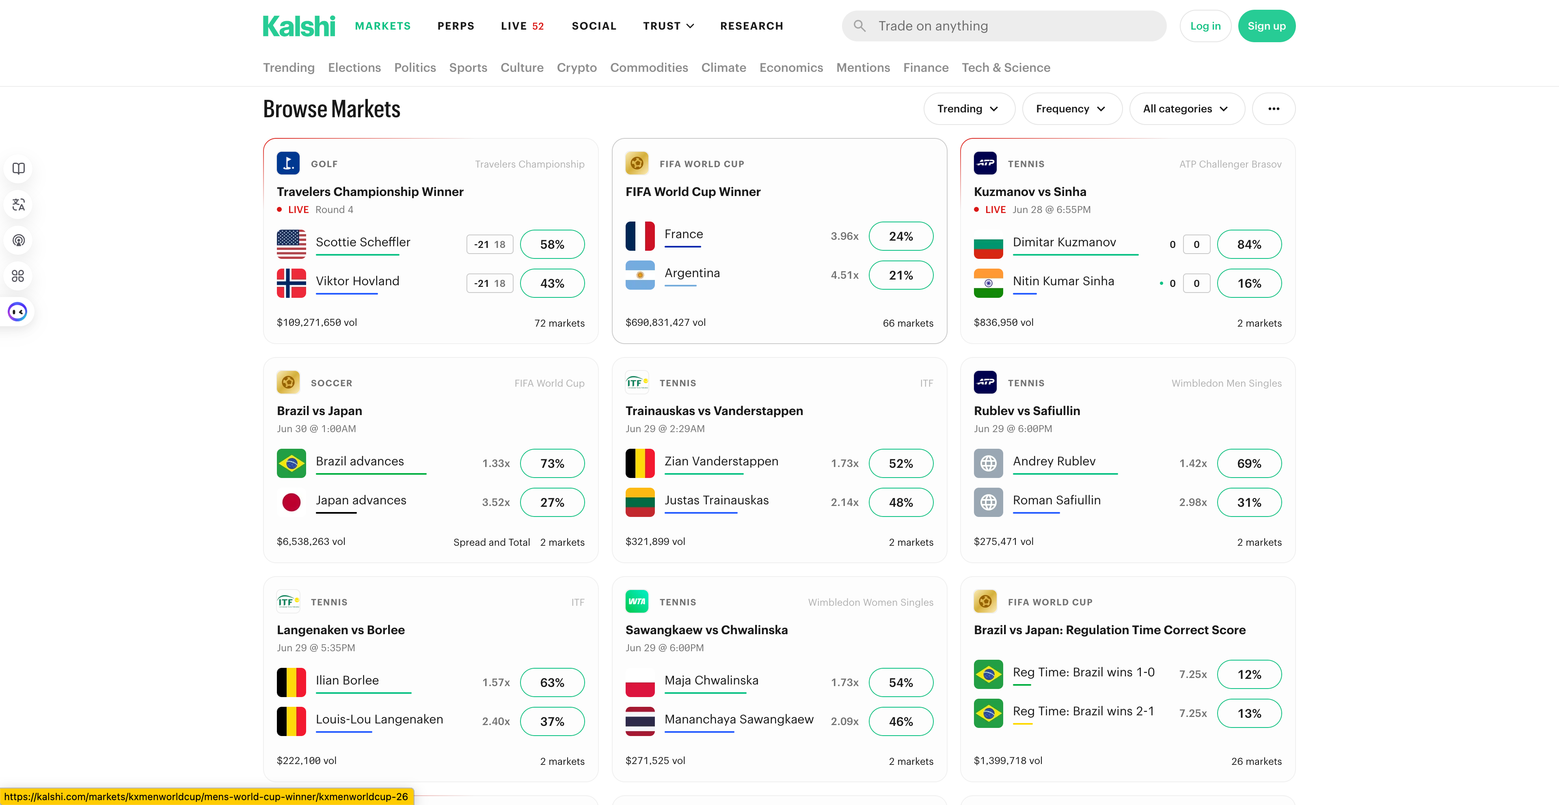Click the purple assistant face icon

coord(17,312)
